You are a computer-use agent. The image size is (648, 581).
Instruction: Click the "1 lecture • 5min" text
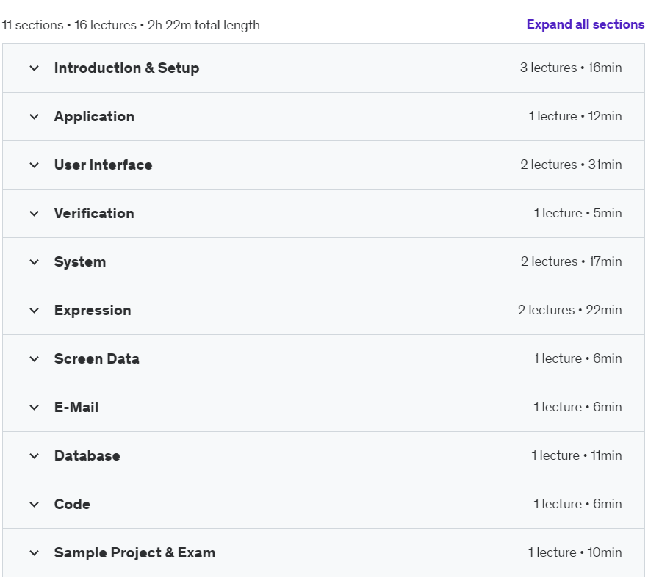[x=577, y=213]
